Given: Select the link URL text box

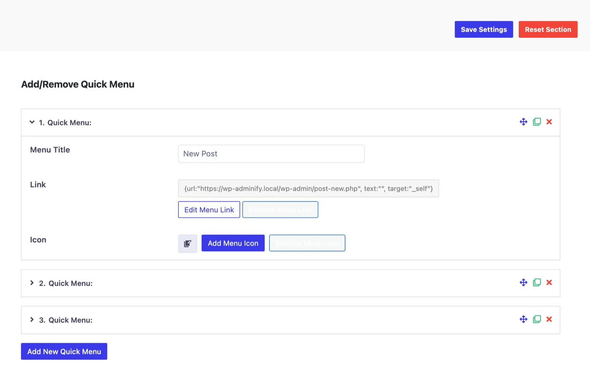Looking at the screenshot, I should coord(308,188).
